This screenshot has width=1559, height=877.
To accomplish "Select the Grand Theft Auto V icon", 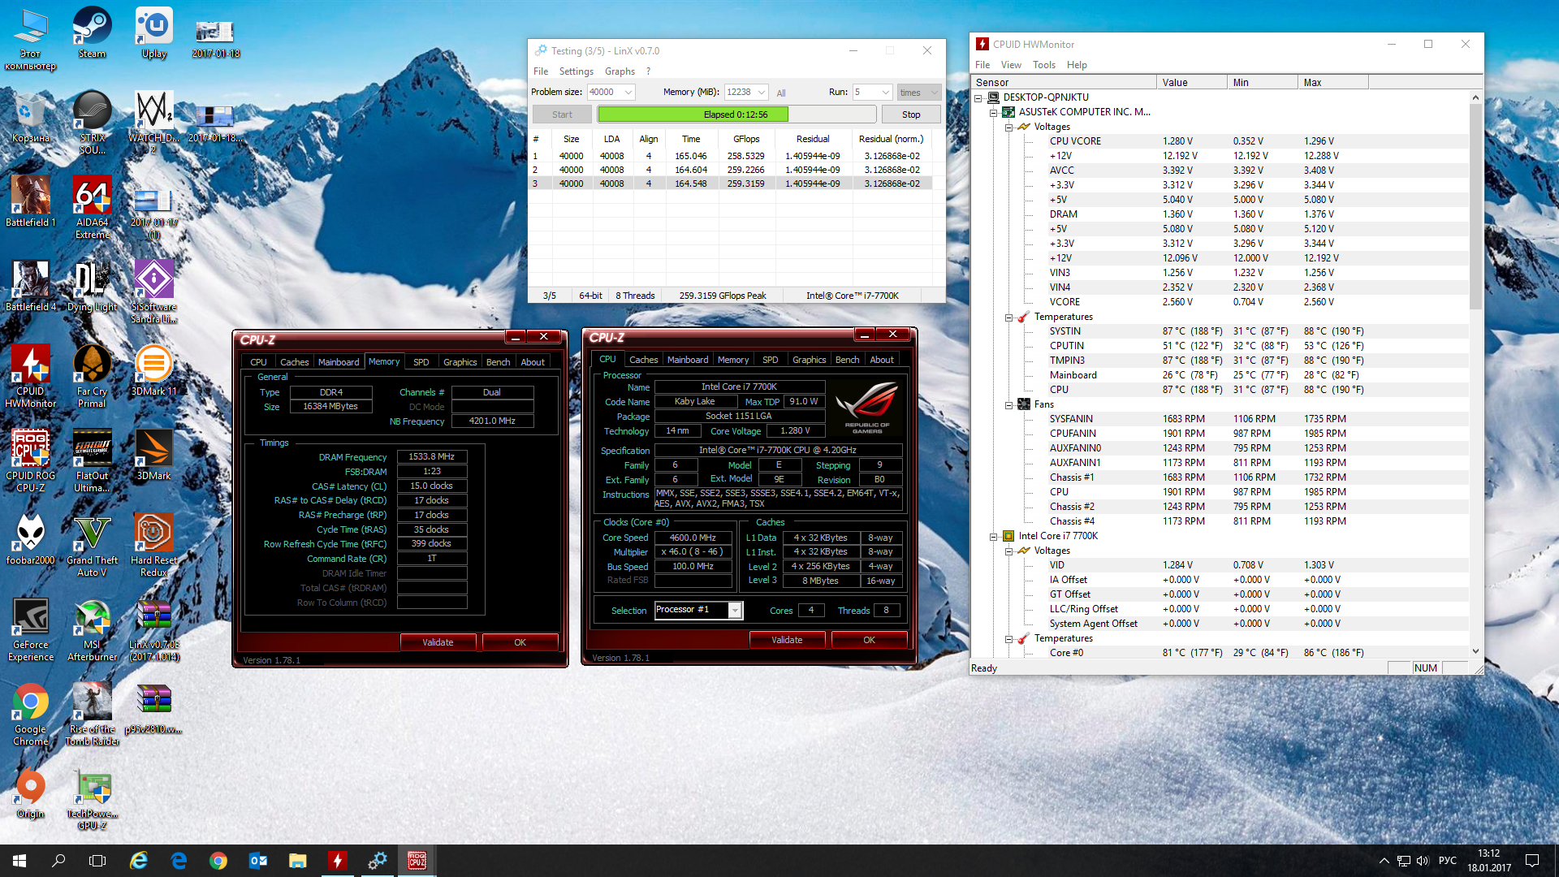I will (92, 545).
